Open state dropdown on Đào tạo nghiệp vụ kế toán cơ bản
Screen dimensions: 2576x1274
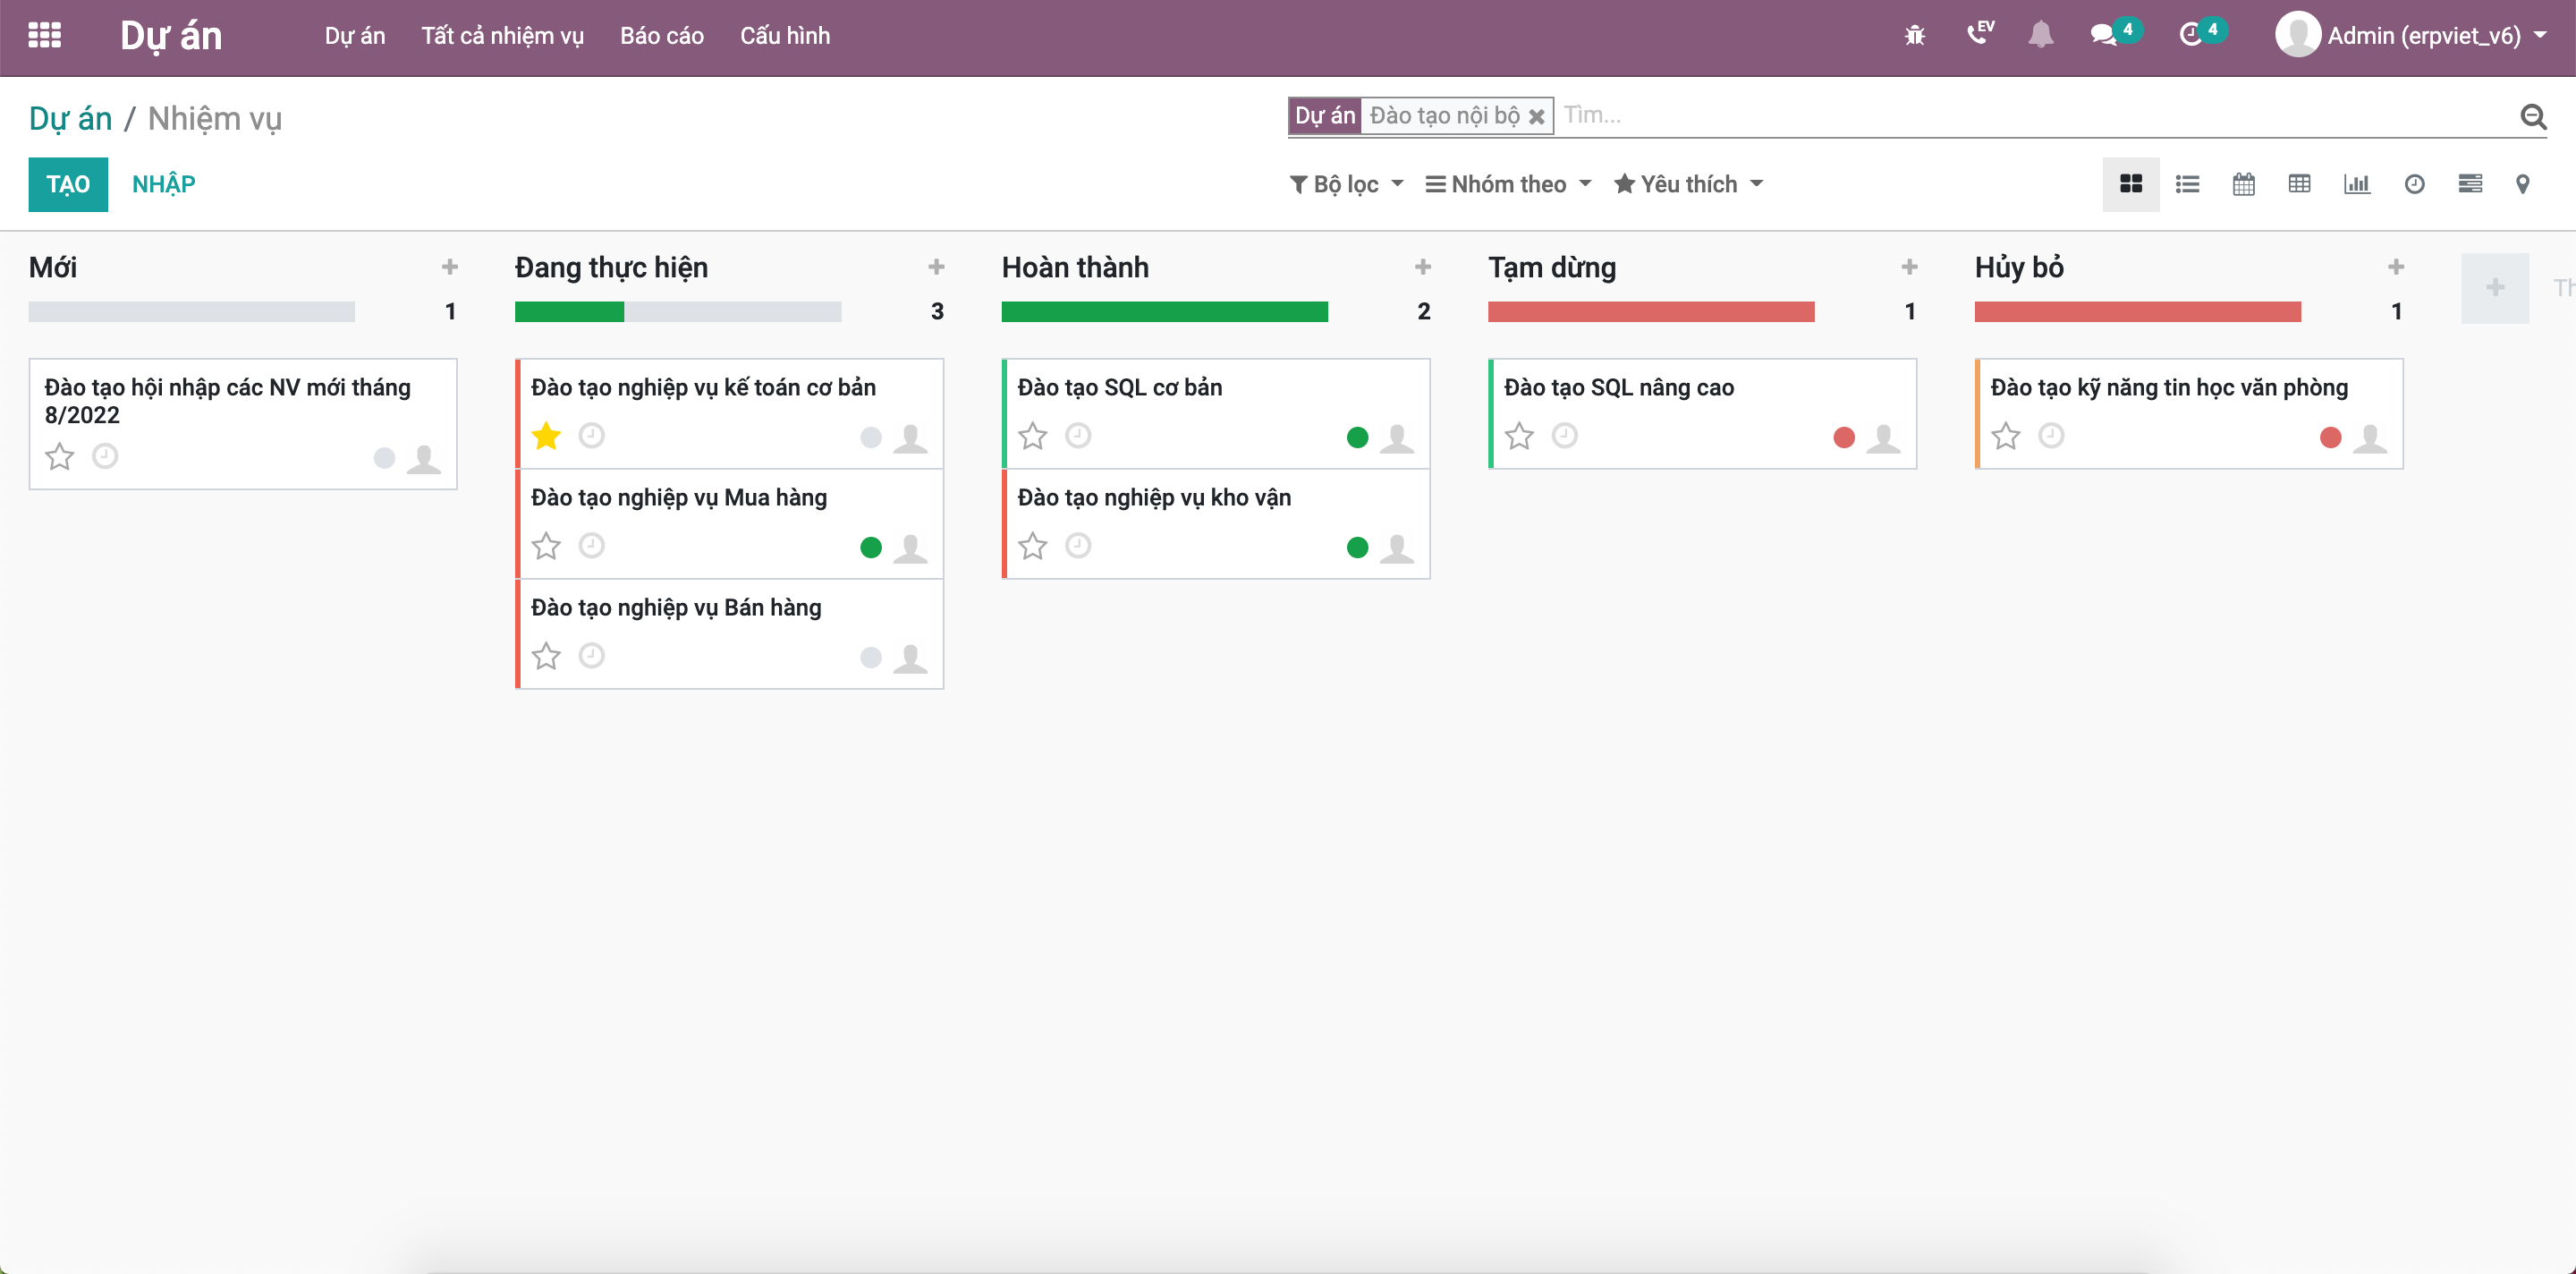coord(870,437)
